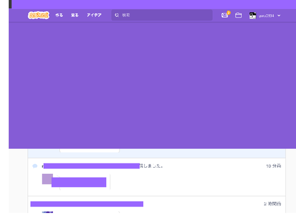Click the 10 分前 timestamp
The width and height of the screenshot is (296, 222).
[x=273, y=166]
